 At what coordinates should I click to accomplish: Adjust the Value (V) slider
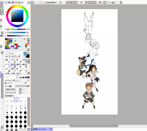16,36
